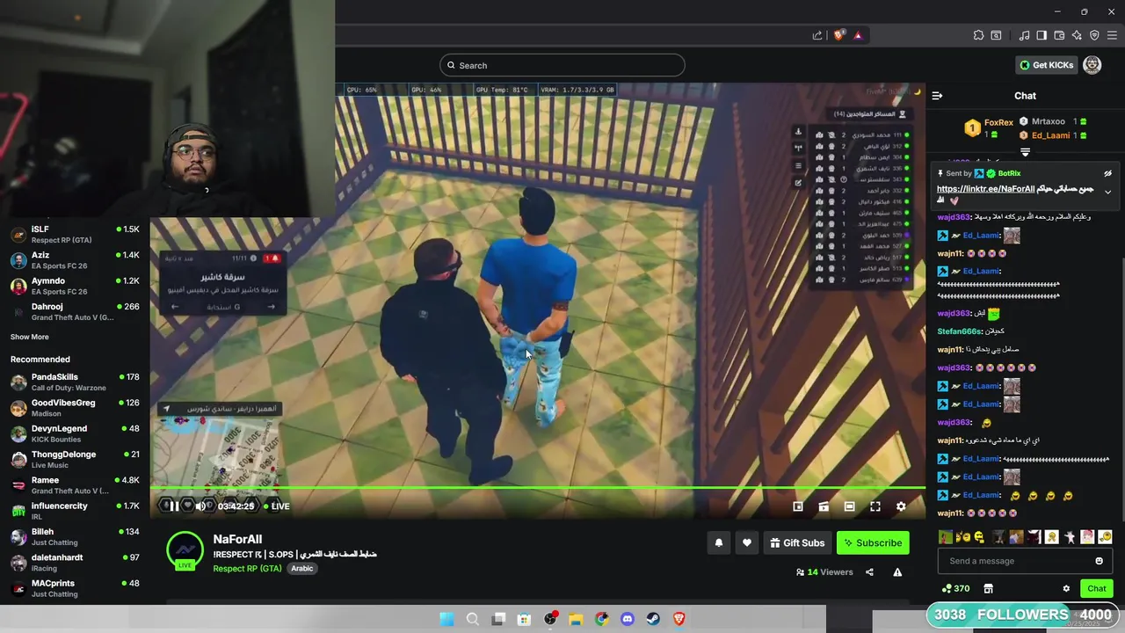Click the Get KICKs button
The image size is (1125, 633).
tap(1046, 65)
